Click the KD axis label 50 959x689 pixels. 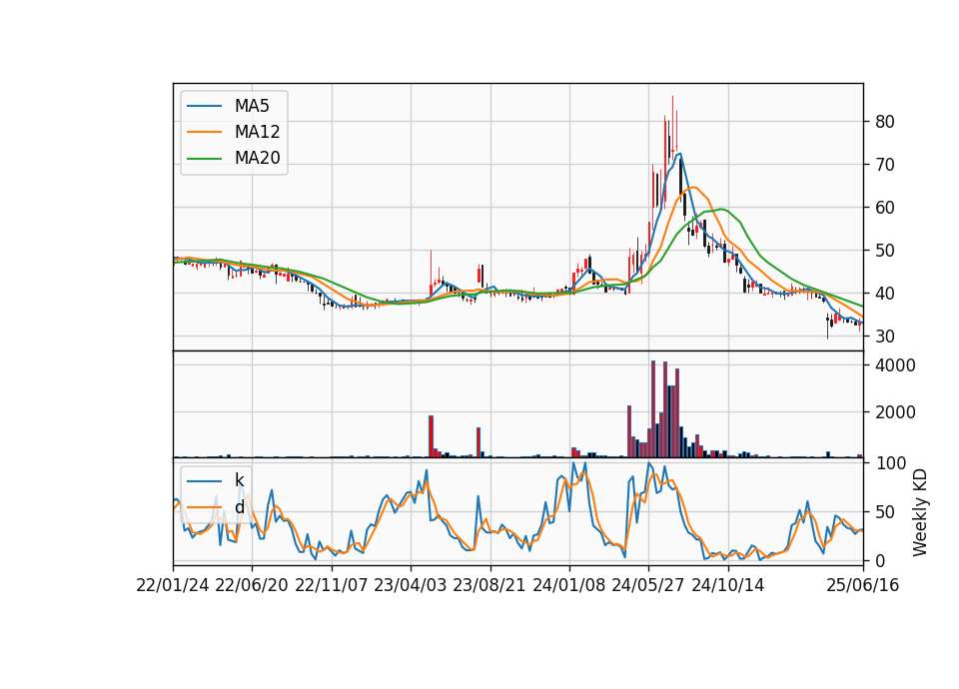[x=884, y=511]
